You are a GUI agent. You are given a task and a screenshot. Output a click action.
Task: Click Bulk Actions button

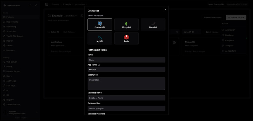tap(69, 32)
